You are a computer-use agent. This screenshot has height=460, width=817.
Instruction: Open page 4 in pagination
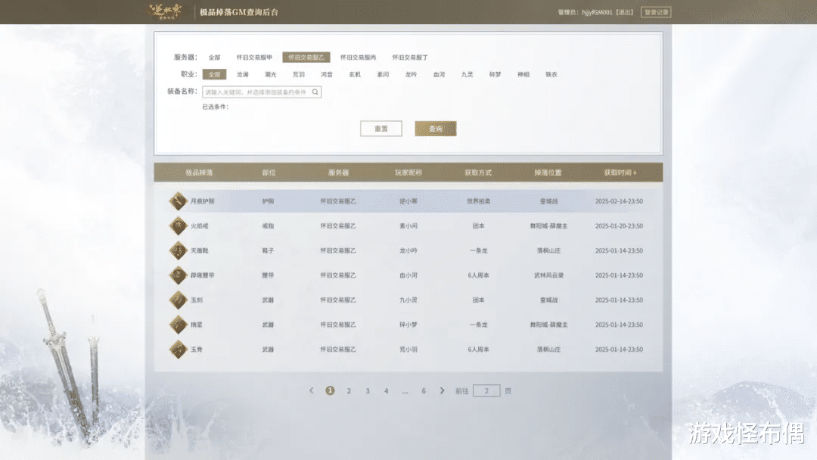tap(386, 390)
